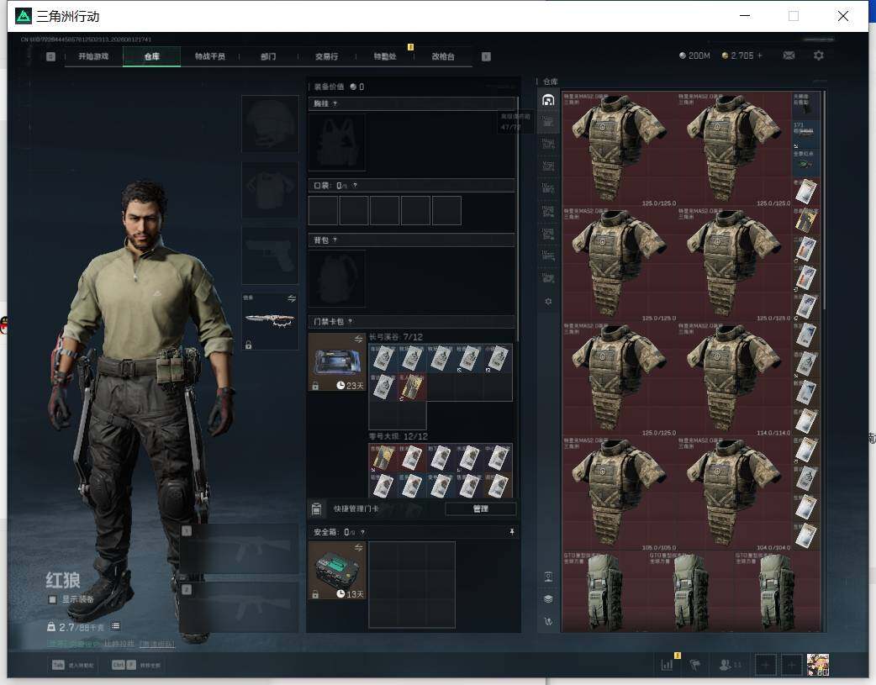Add currency via plus next to 2,705
Viewport: 876px width, 685px height.
(x=760, y=55)
